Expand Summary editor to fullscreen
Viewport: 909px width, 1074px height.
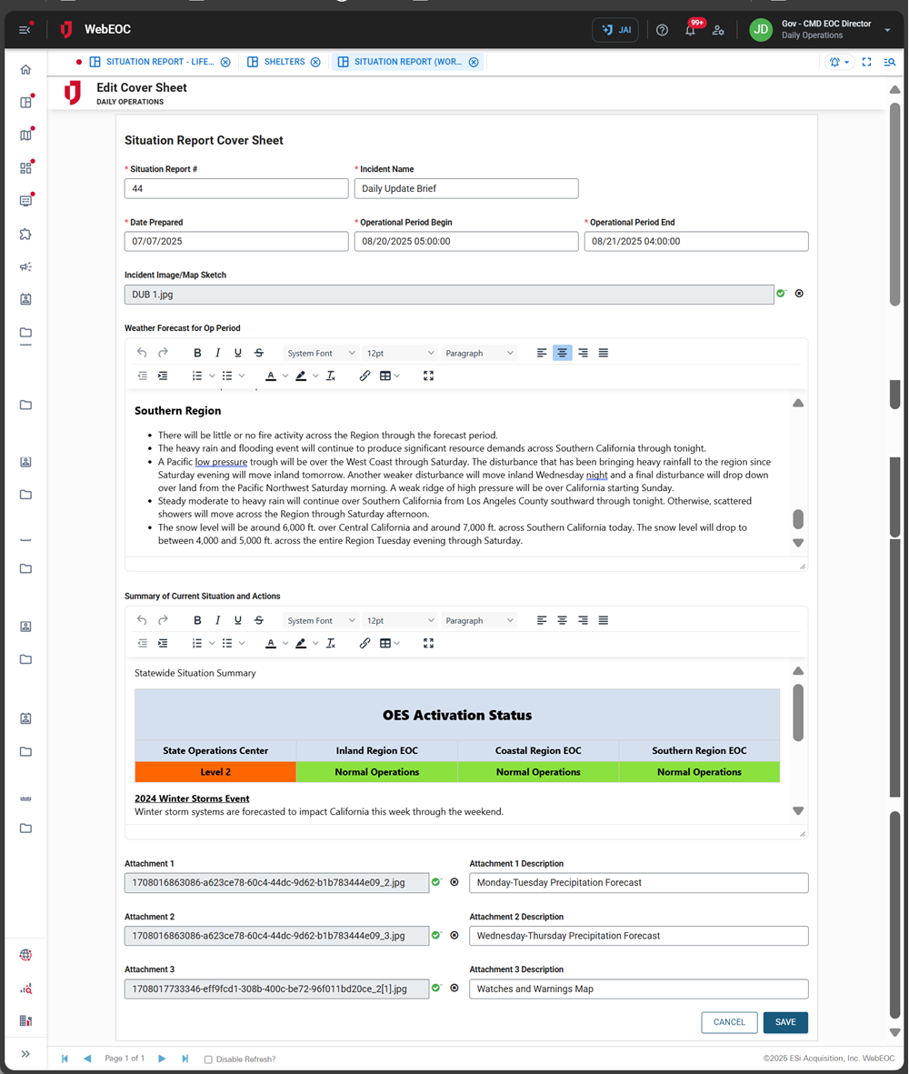point(428,643)
